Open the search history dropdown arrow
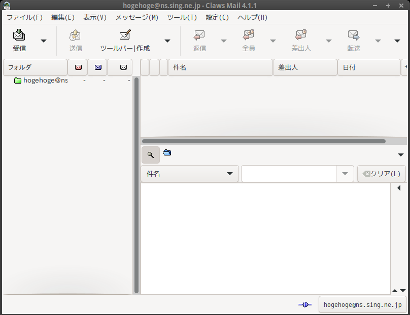 click(x=345, y=174)
